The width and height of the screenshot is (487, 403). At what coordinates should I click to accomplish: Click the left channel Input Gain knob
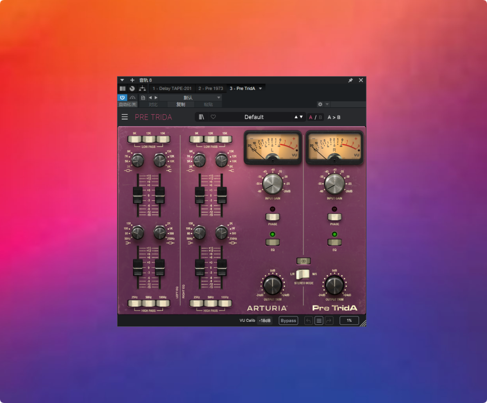(x=273, y=184)
